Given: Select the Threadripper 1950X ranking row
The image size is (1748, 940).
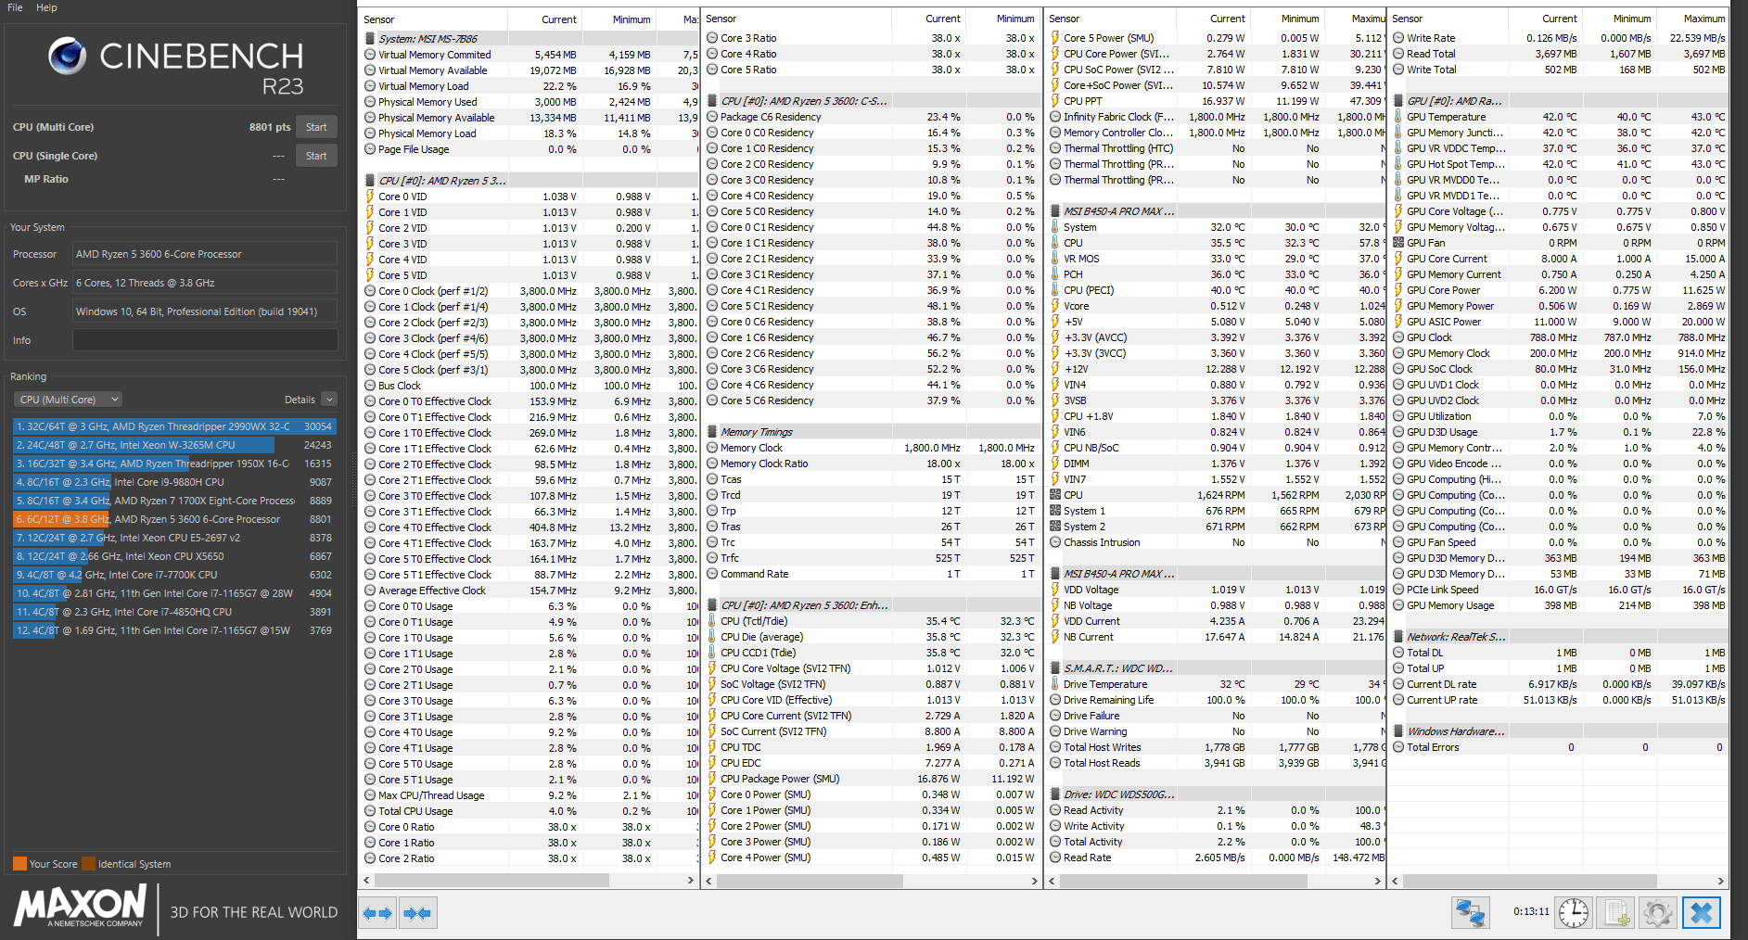Looking at the screenshot, I should [174, 464].
